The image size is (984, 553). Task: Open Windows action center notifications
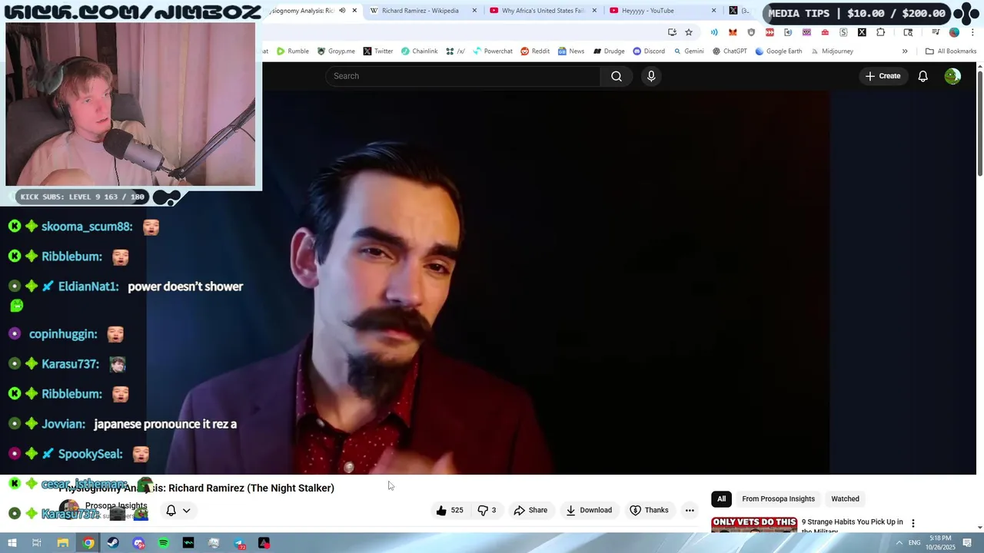(x=967, y=543)
